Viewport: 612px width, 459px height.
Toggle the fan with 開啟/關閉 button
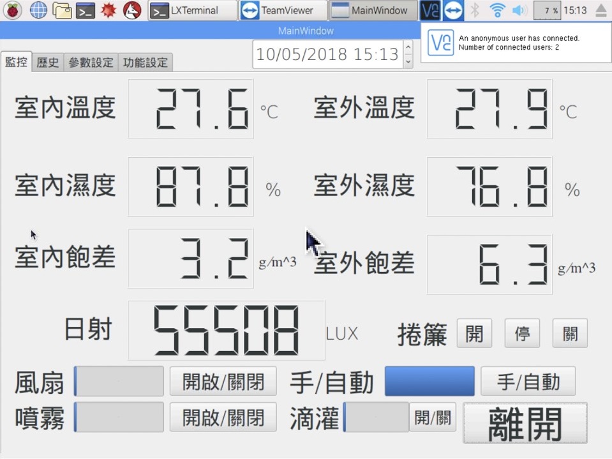223,382
